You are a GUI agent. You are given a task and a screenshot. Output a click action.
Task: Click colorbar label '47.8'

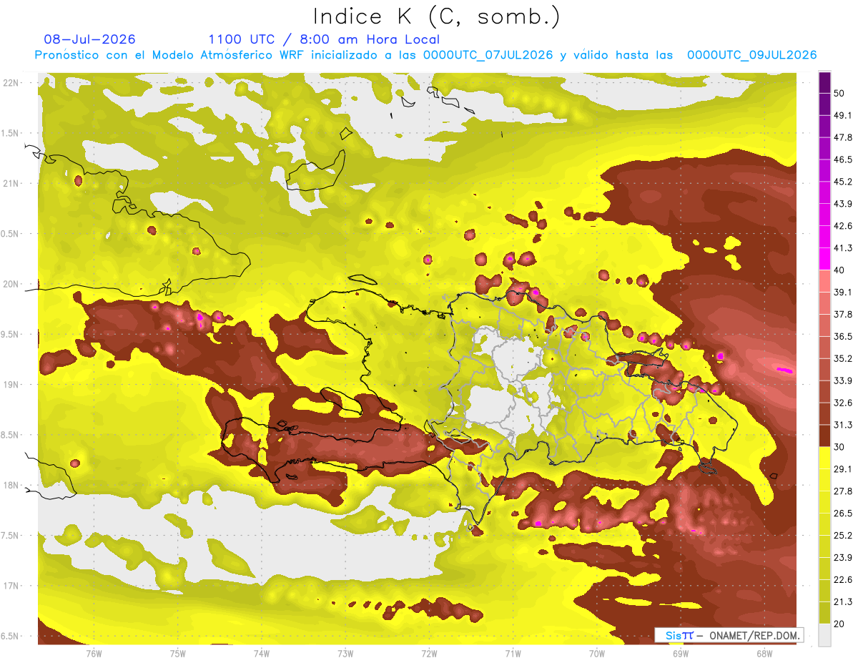(x=842, y=137)
